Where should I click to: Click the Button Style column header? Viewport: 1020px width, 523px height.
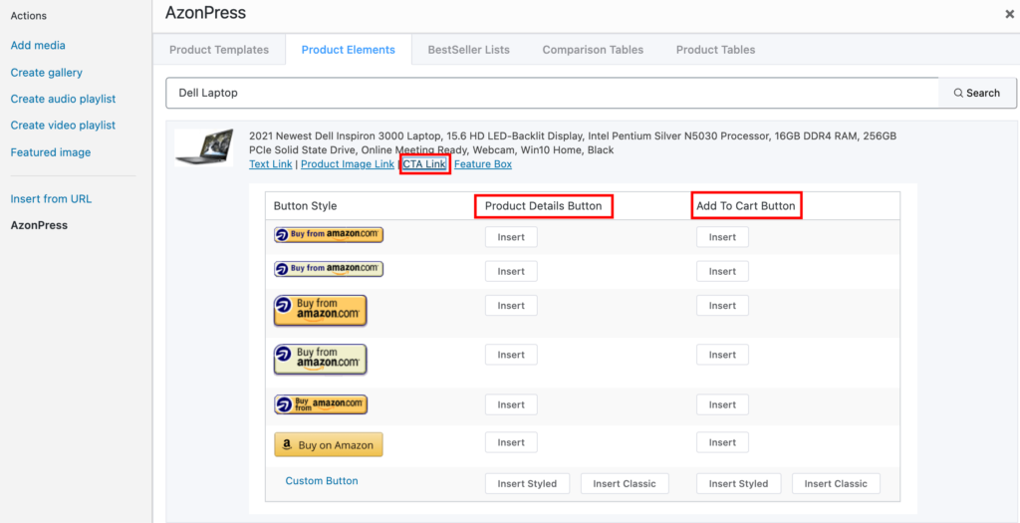point(306,206)
